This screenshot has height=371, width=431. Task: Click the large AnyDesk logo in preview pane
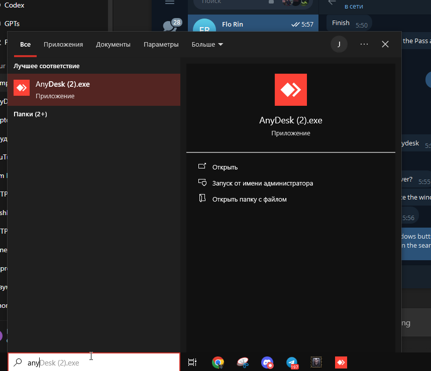pos(290,89)
